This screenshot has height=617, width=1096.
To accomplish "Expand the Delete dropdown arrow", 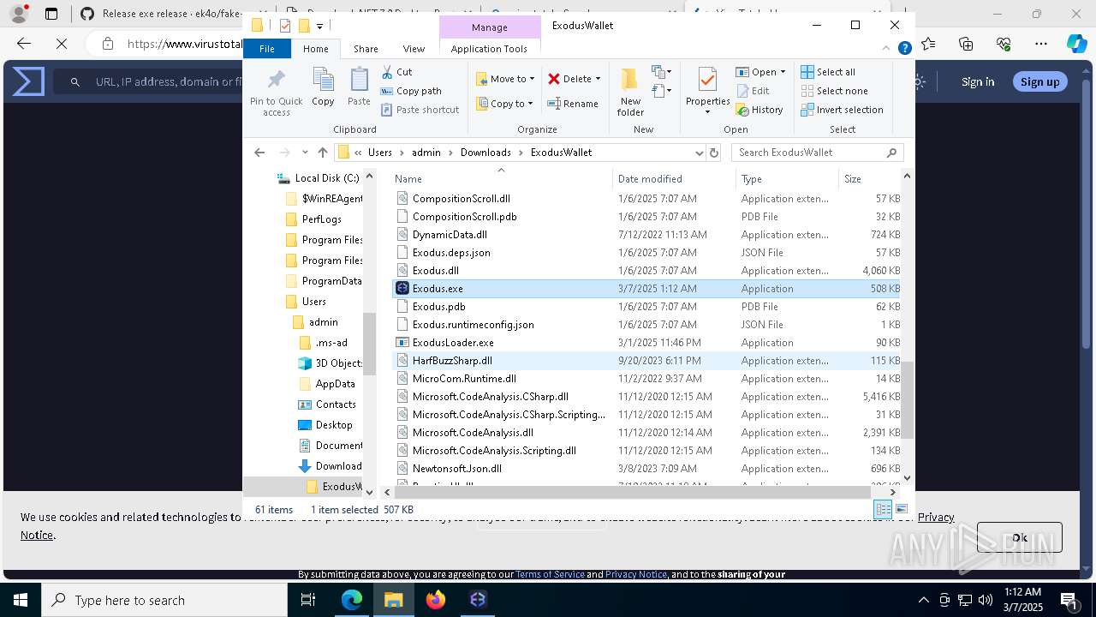I will point(598,79).
